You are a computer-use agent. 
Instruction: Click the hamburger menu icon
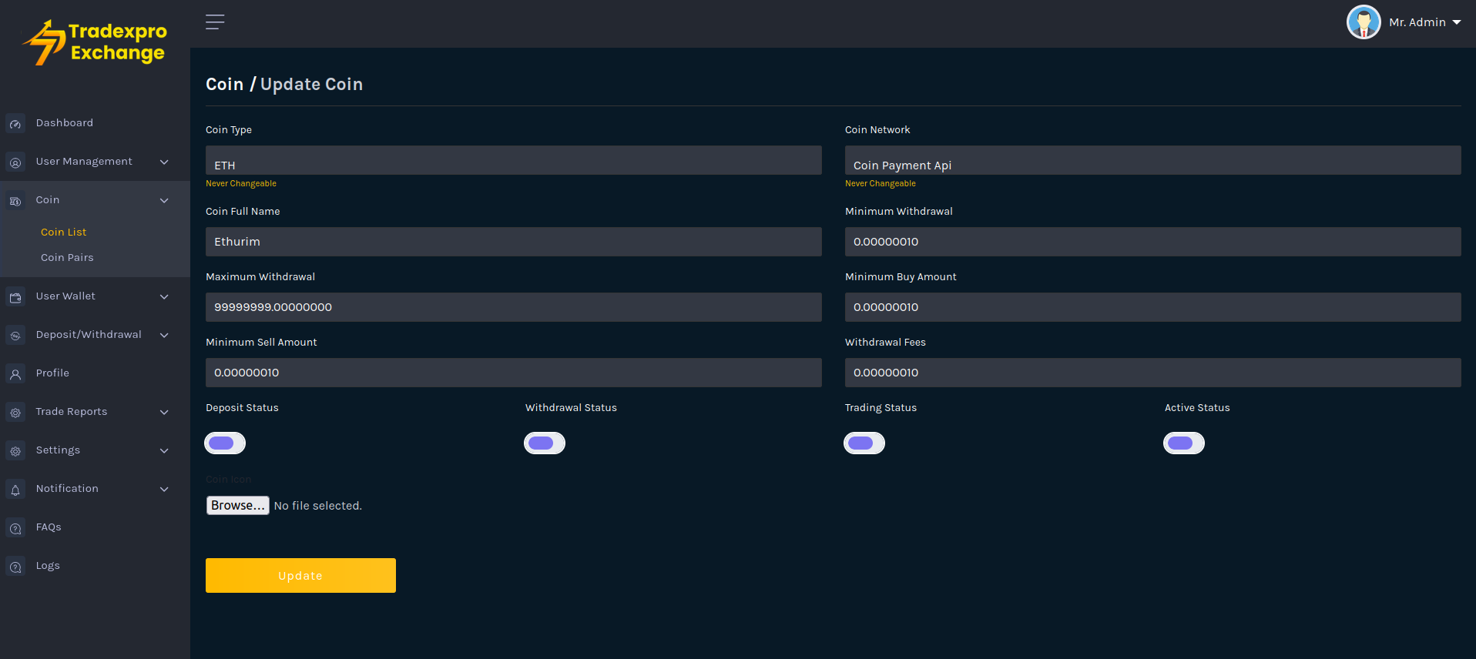tap(215, 22)
